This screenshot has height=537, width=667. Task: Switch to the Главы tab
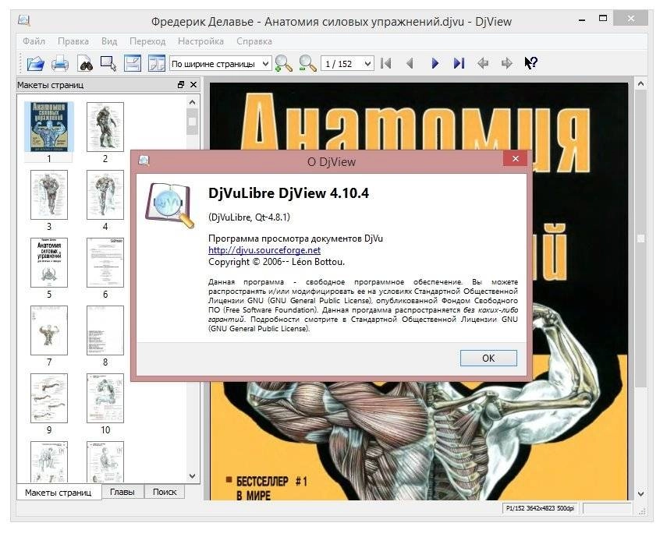pyautogui.click(x=122, y=492)
